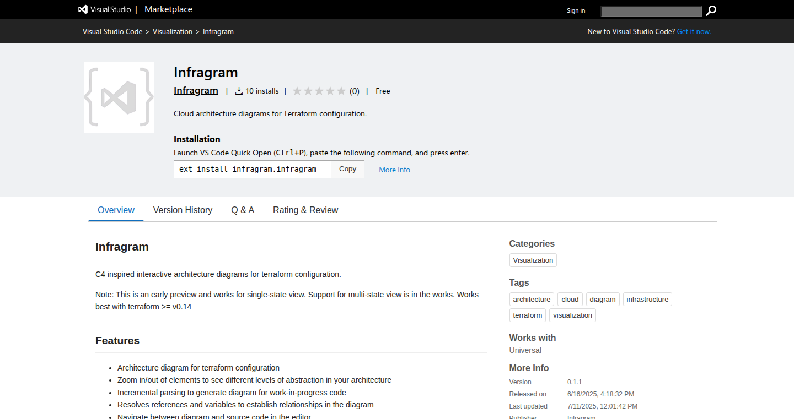This screenshot has width=794, height=419.
Task: Click the Categories heading
Action: [532, 243]
